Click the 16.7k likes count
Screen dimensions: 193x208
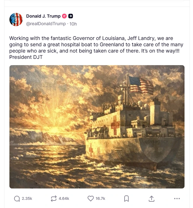(x=100, y=199)
